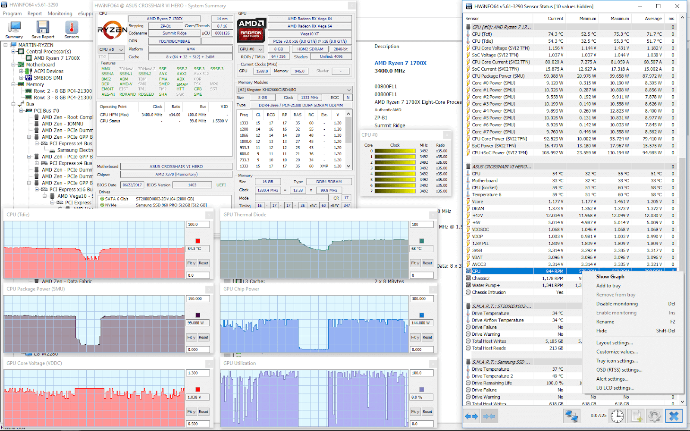The height and width of the screenshot is (431, 690).
Task: Click the purple swatch in GPU Utilization graph
Action: click(422, 390)
